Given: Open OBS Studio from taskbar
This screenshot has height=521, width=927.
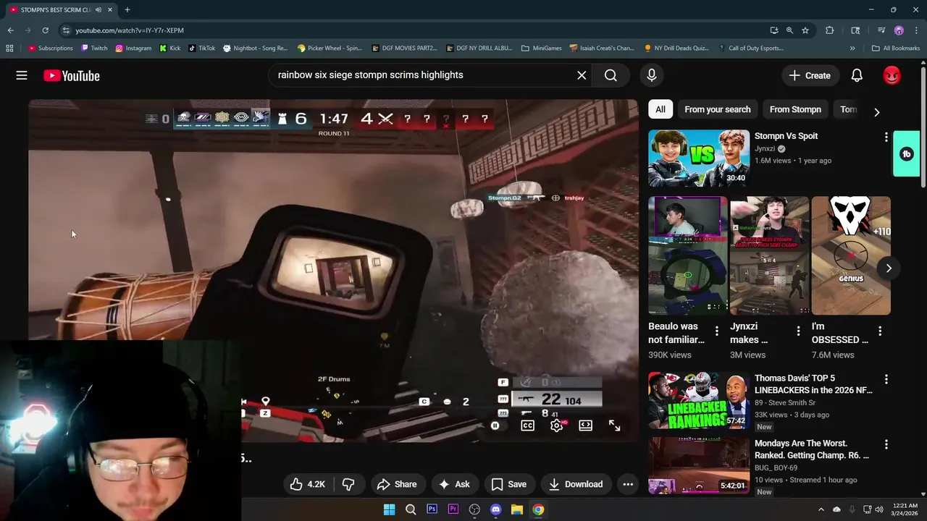Looking at the screenshot, I should point(474,509).
